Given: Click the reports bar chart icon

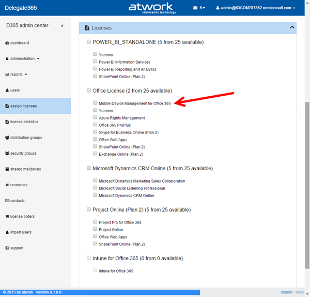Looking at the screenshot, I should tap(7, 75).
